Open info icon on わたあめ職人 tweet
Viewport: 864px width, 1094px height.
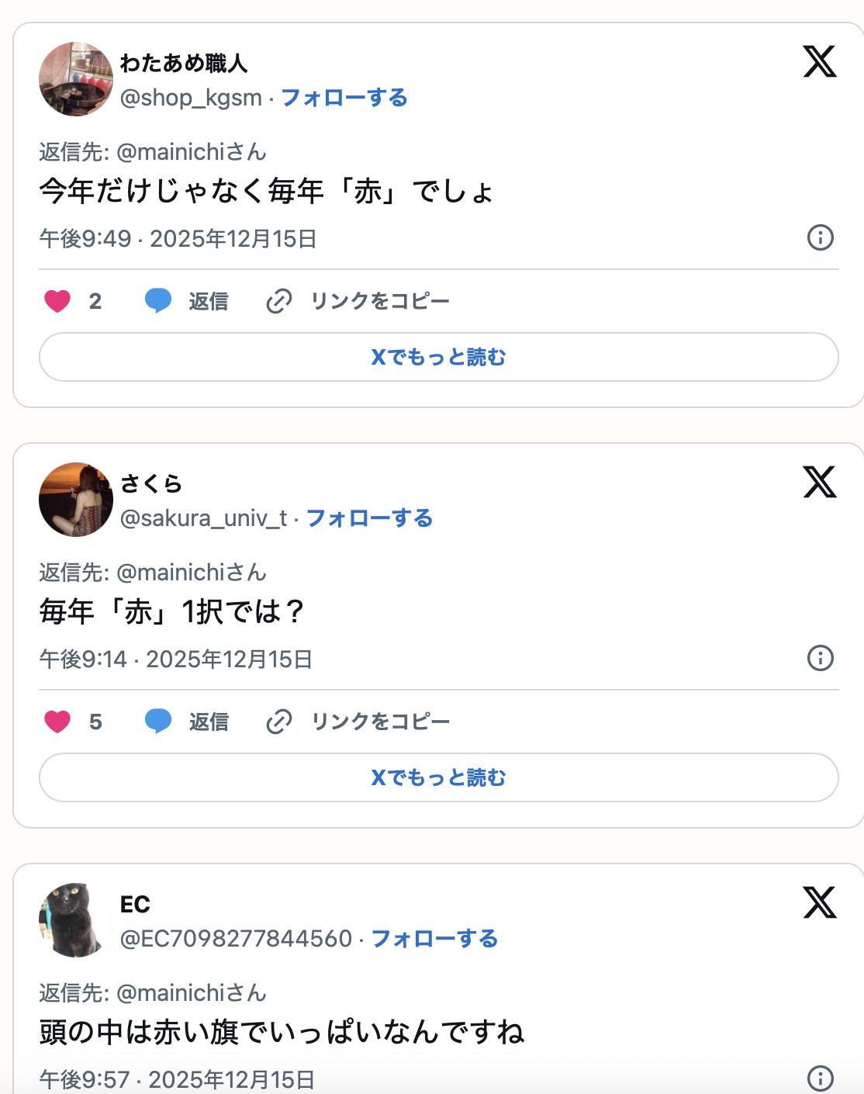(820, 237)
